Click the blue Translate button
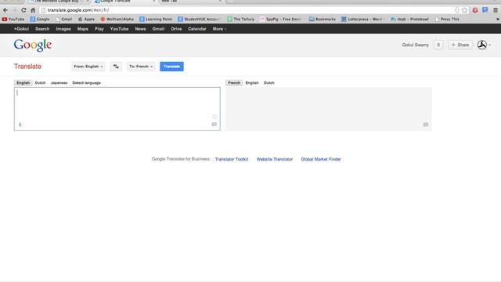The width and height of the screenshot is (501, 282). (x=171, y=67)
